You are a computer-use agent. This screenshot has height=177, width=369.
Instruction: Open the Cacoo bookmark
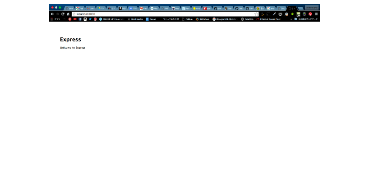click(x=151, y=19)
